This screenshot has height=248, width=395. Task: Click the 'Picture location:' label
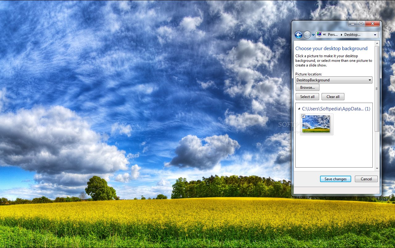pos(309,74)
